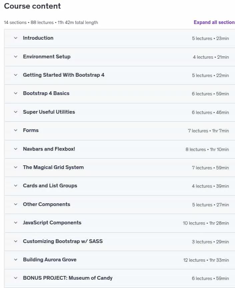235x288 pixels.
Task: Click chevron icon for Super Useful Utilities
Action: [16, 112]
